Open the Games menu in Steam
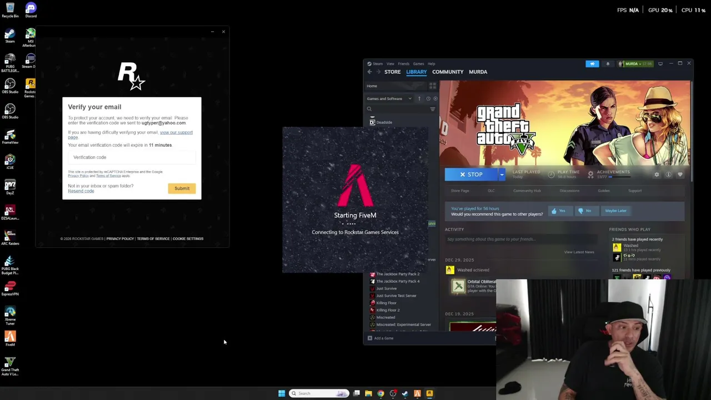The height and width of the screenshot is (400, 711). [418, 64]
